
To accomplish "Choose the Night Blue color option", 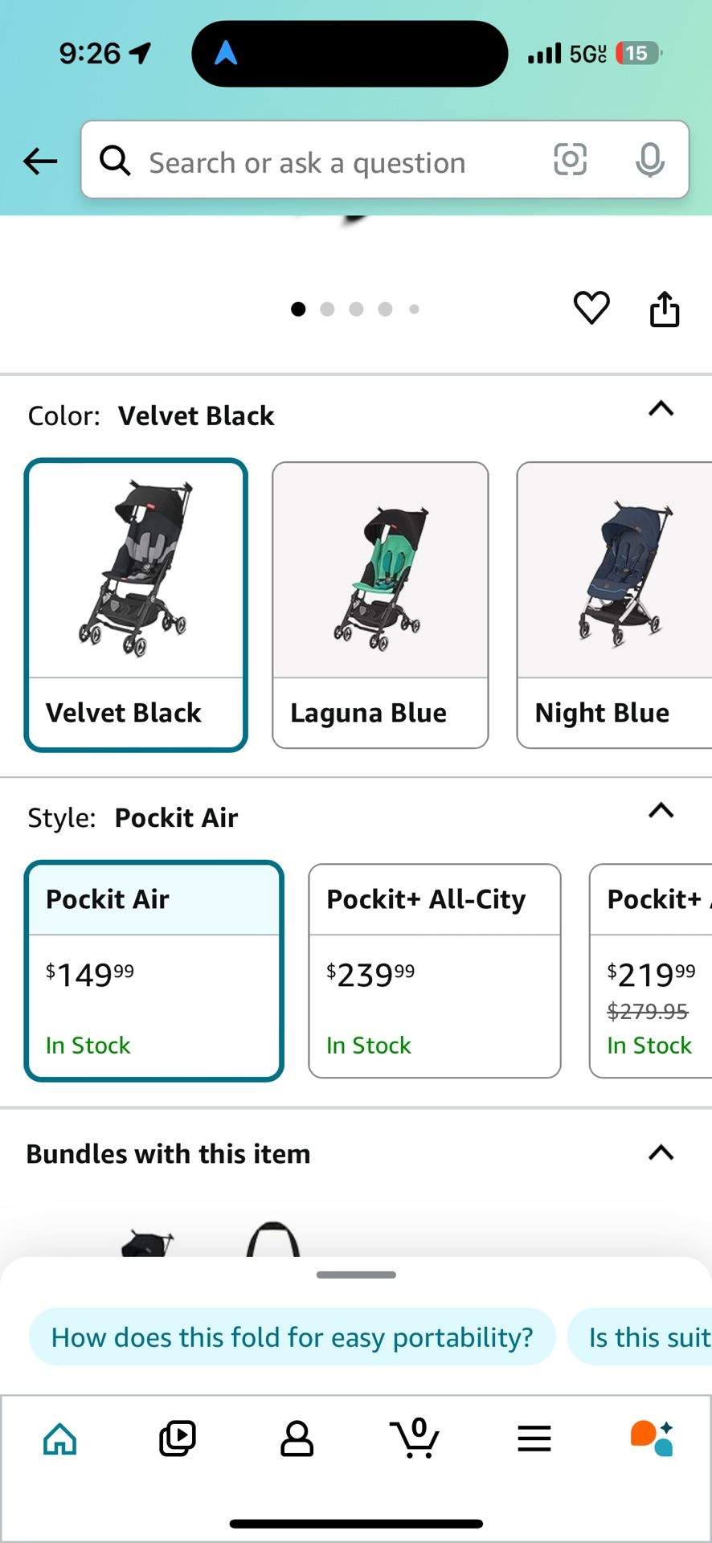I will pyautogui.click(x=615, y=604).
